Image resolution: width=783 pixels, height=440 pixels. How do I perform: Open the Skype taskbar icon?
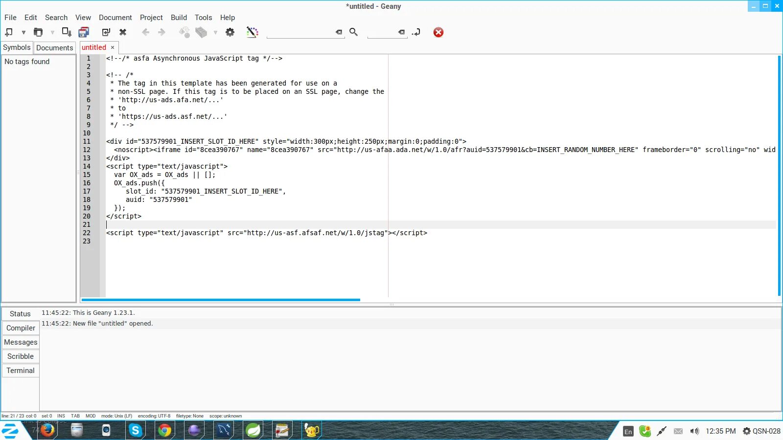[136, 430]
